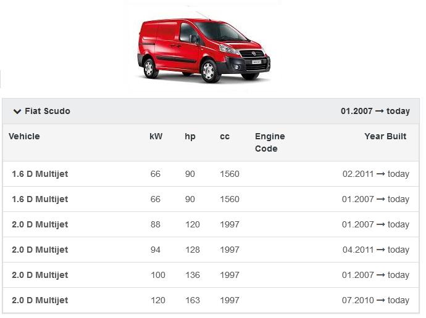Click the 07.2010 → today year cell
Image resolution: width=426 pixels, height=318 pixels.
click(x=375, y=301)
